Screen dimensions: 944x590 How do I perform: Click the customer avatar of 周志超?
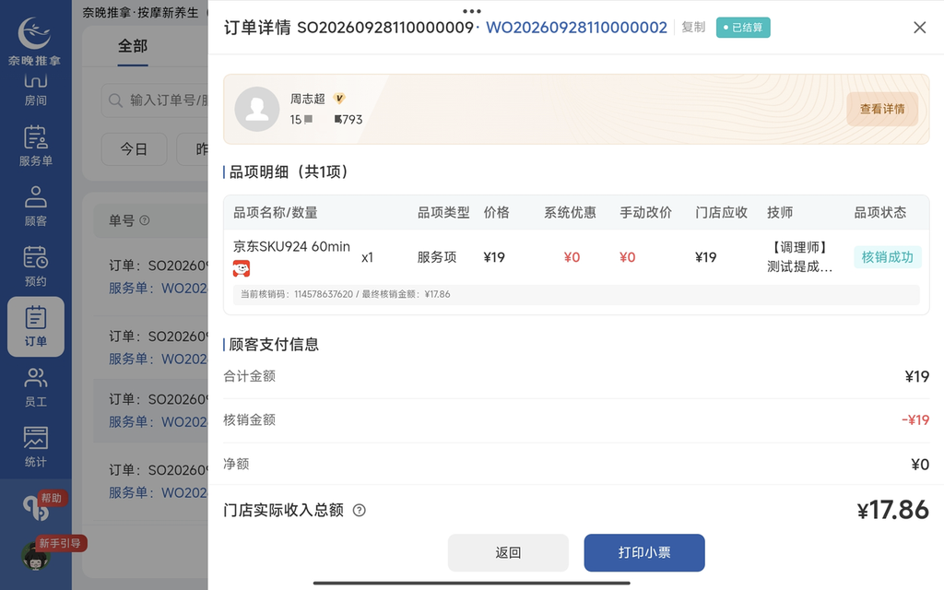[257, 109]
